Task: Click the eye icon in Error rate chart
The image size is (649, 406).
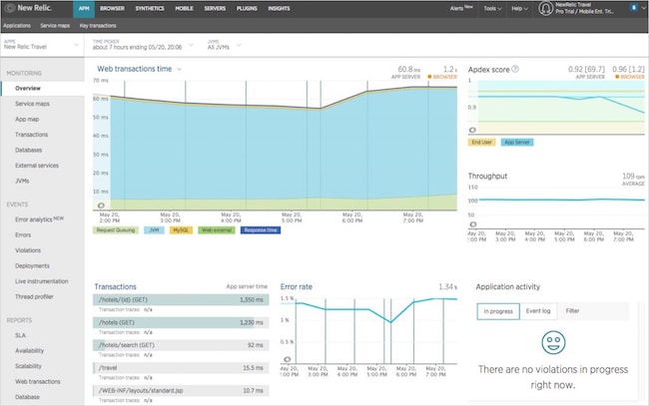Action: coord(288,359)
